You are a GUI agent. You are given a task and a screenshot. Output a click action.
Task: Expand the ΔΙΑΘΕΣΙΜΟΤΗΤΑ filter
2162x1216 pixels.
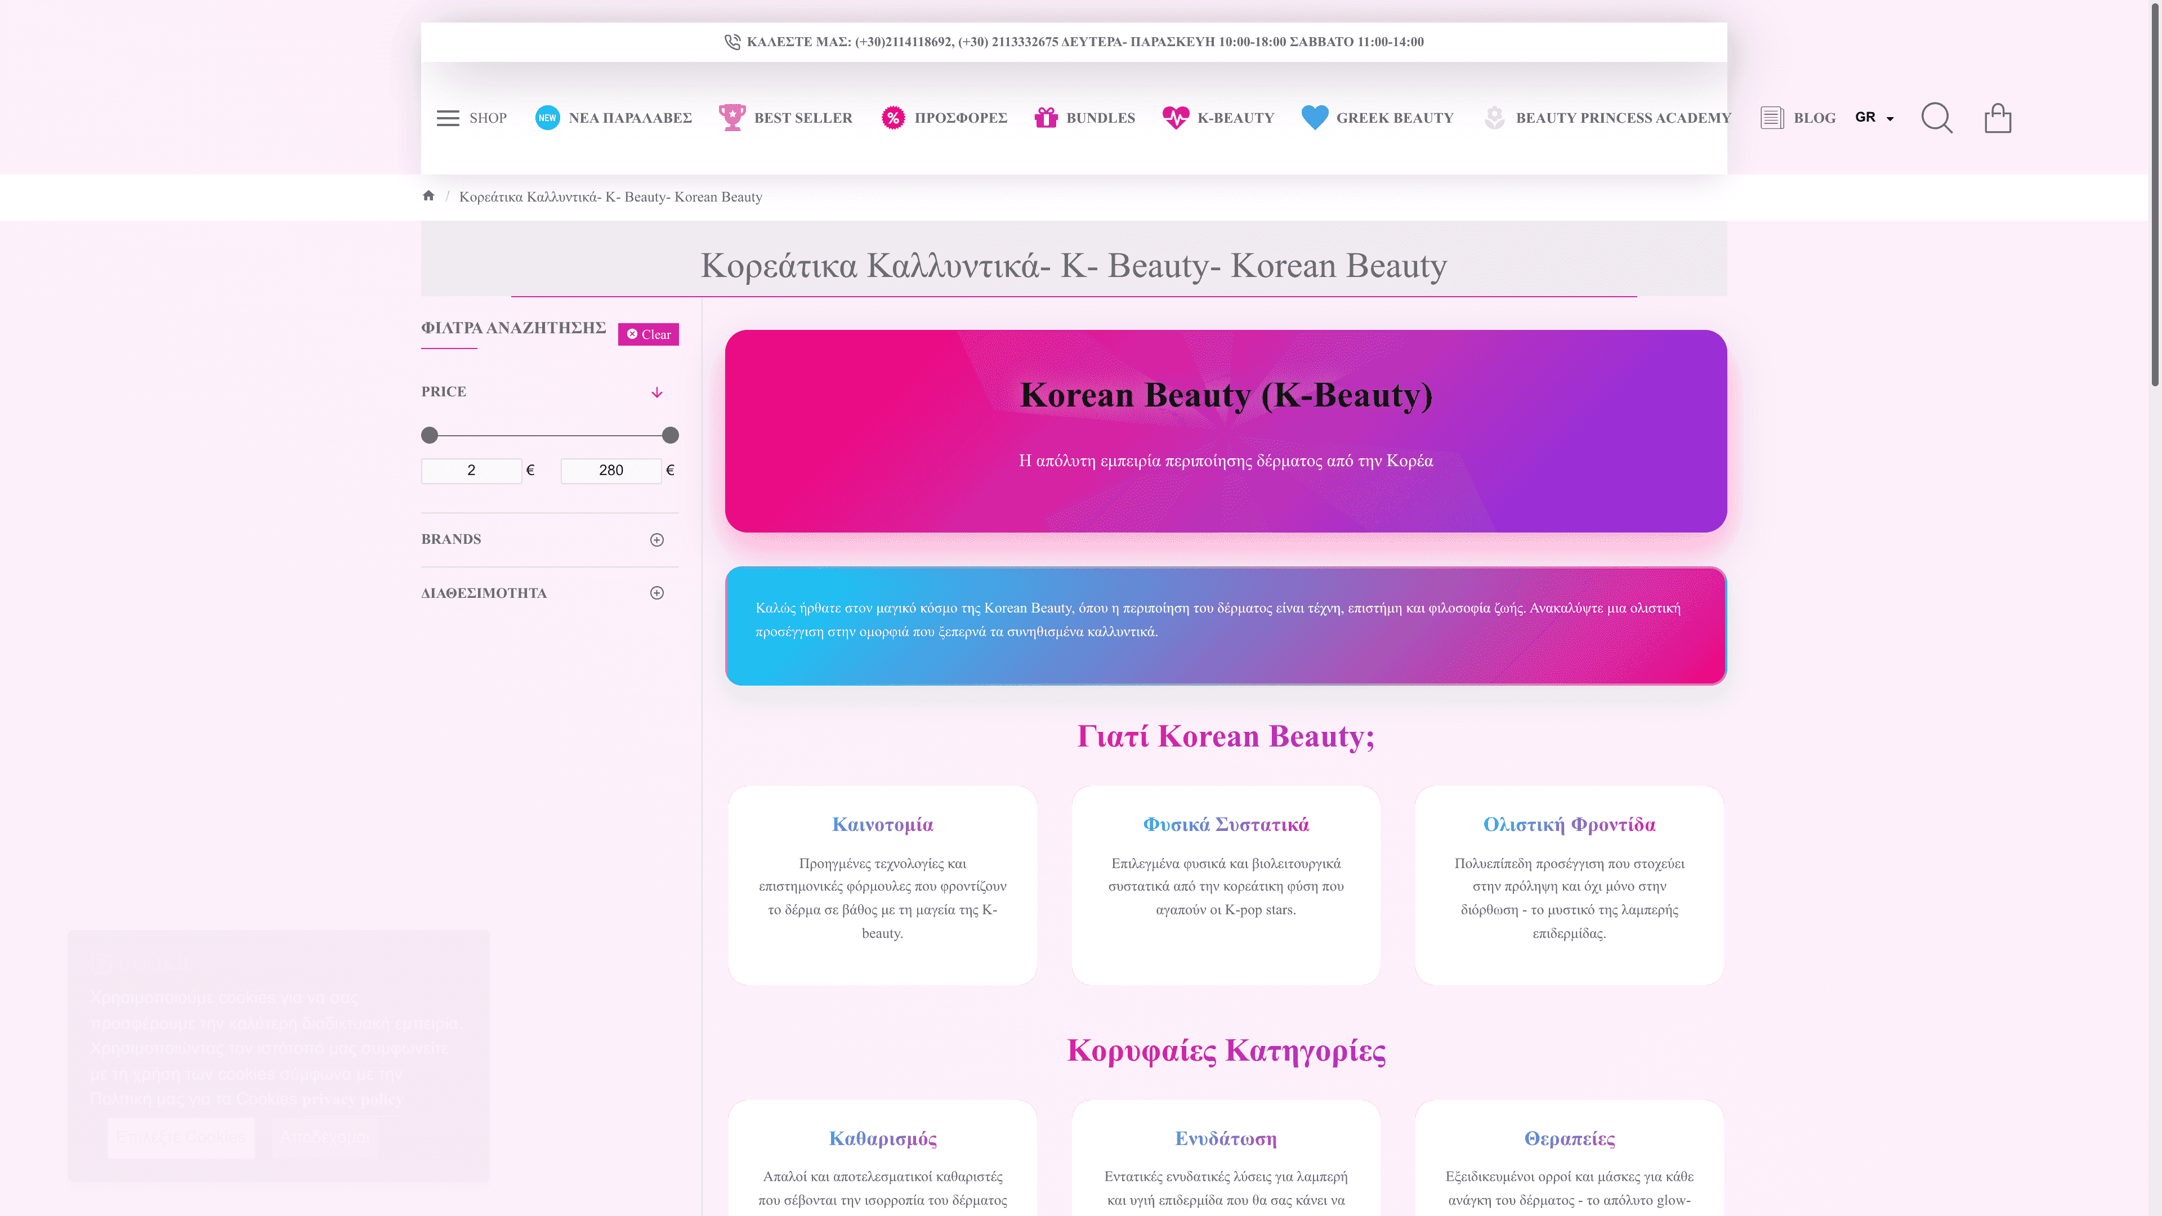[x=657, y=593]
